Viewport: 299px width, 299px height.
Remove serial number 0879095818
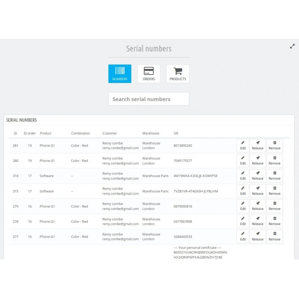coord(274,206)
